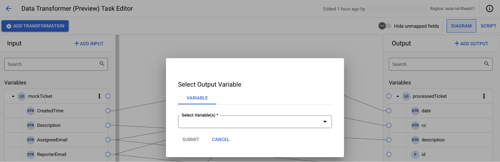Collapse the processedTicket variable tree
500x162 pixels.
point(397,96)
